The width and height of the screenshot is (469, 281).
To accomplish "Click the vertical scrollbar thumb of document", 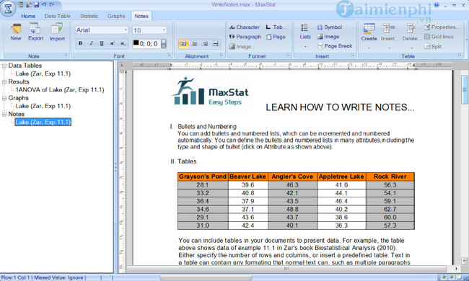I will pos(464,89).
